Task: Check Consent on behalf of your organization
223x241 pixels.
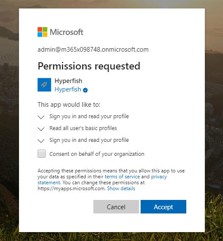Action: point(41,154)
